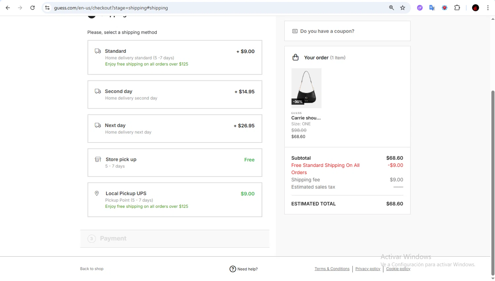Open Chrome three-dot menu
The width and height of the screenshot is (495, 281).
[x=488, y=8]
